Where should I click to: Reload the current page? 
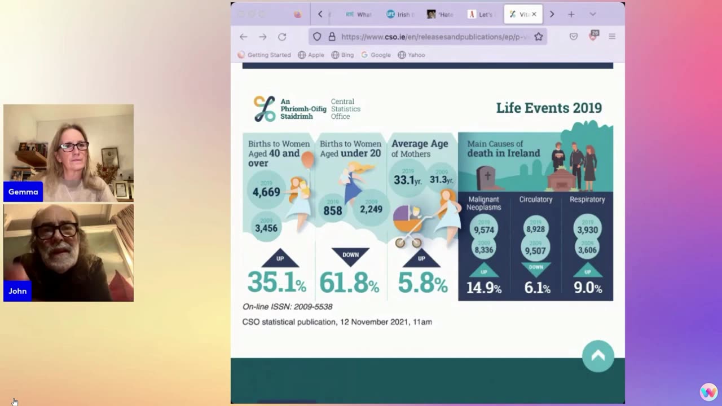282,37
